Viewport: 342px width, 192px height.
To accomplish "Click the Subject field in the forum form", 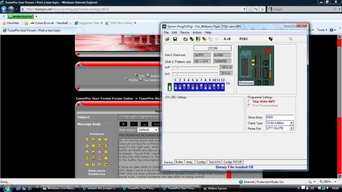I will point(140,117).
